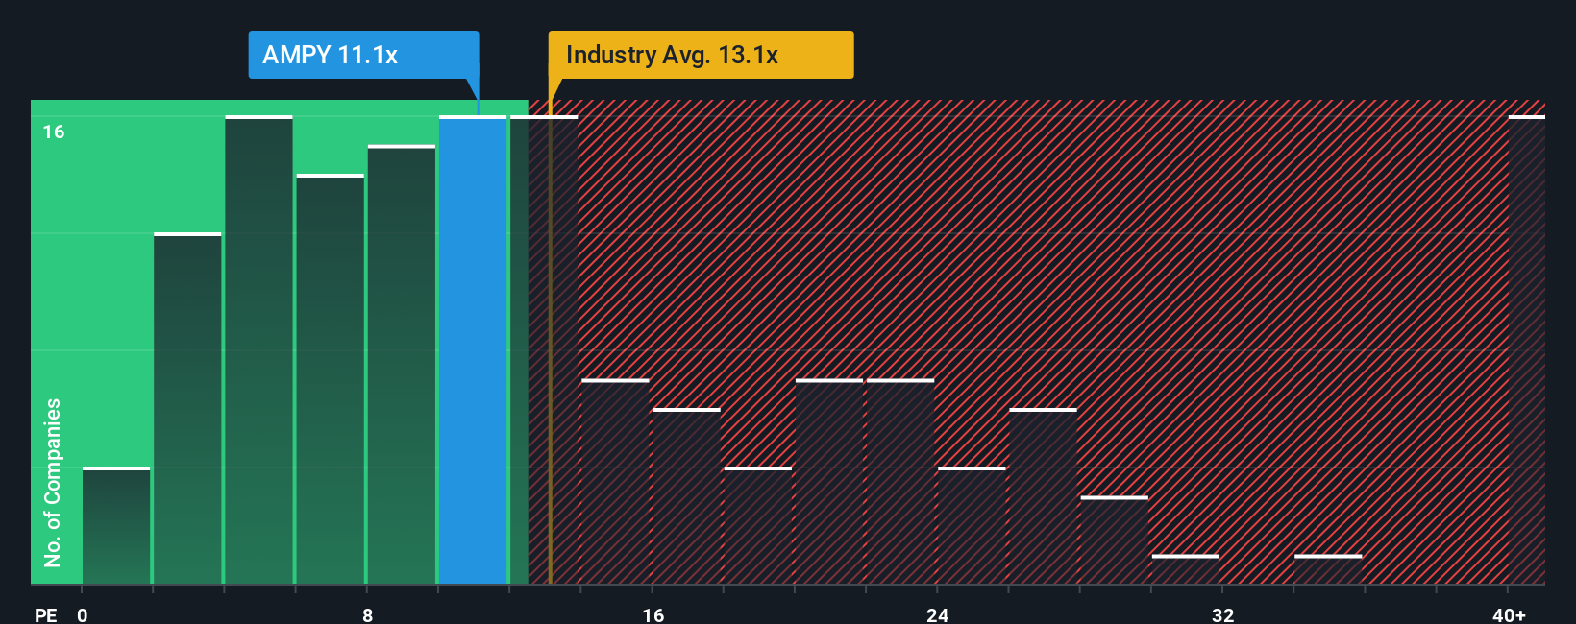Click the x-axis label 8
The width and height of the screenshot is (1576, 624).
click(367, 614)
